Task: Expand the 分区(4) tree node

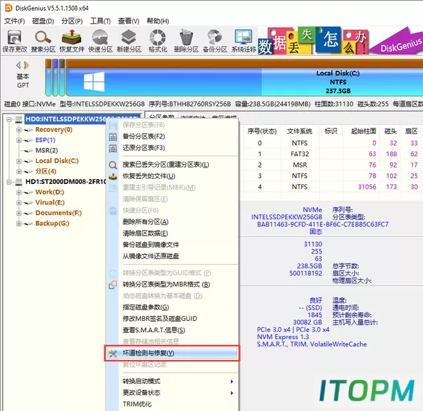Action: coord(19,171)
